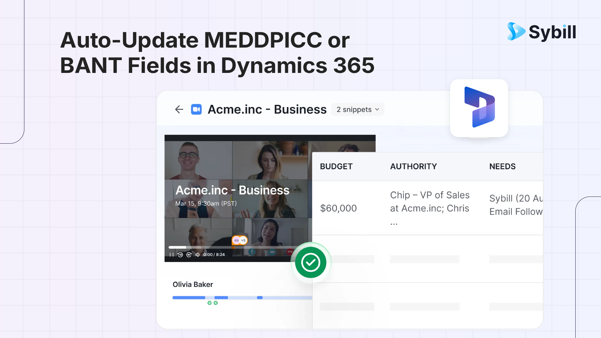Click the AM +5 participants badge
This screenshot has height=338, width=601.
239,240
